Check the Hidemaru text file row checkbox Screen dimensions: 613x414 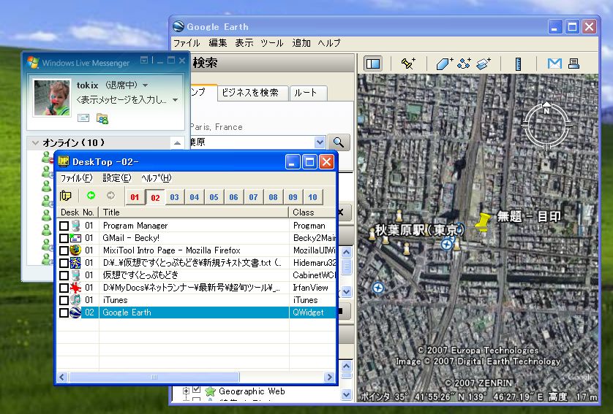[64, 263]
